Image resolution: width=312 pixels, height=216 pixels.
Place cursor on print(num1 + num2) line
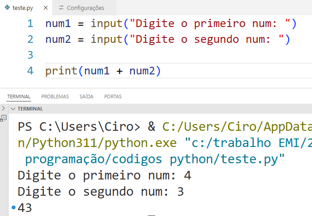[x=103, y=71]
